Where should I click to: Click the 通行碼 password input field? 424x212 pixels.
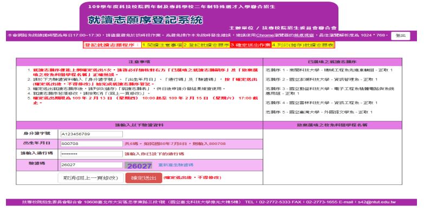pyautogui.click(x=92, y=154)
